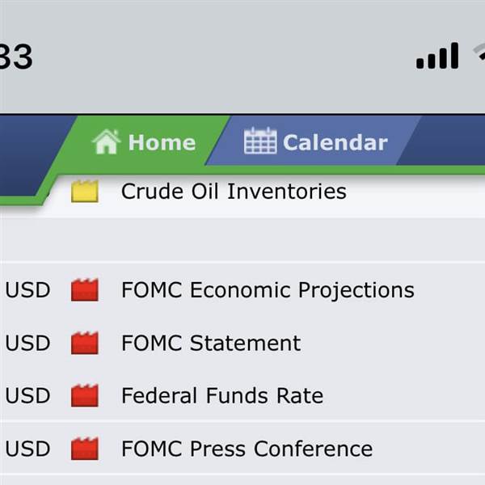Click USD label on FOMC Press Conference row

tap(27, 449)
